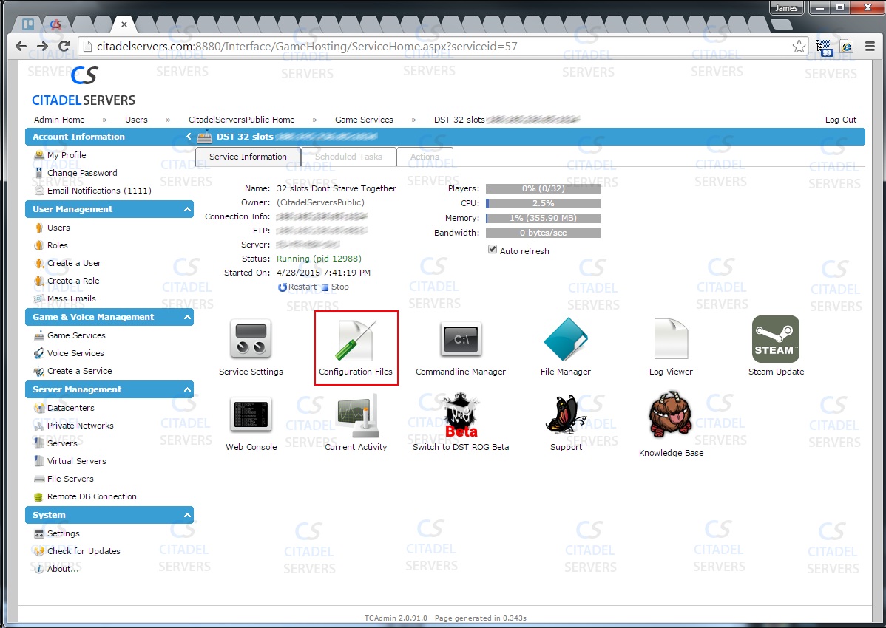View the Current Activity icon
Viewport: 886px width, 628px height.
tap(356, 416)
